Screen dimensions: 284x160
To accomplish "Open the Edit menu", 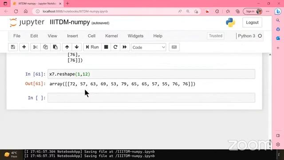I will 34,36.
